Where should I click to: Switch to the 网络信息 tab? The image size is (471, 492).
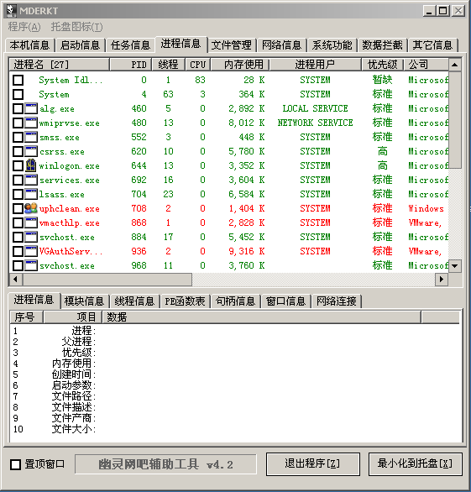(x=282, y=45)
